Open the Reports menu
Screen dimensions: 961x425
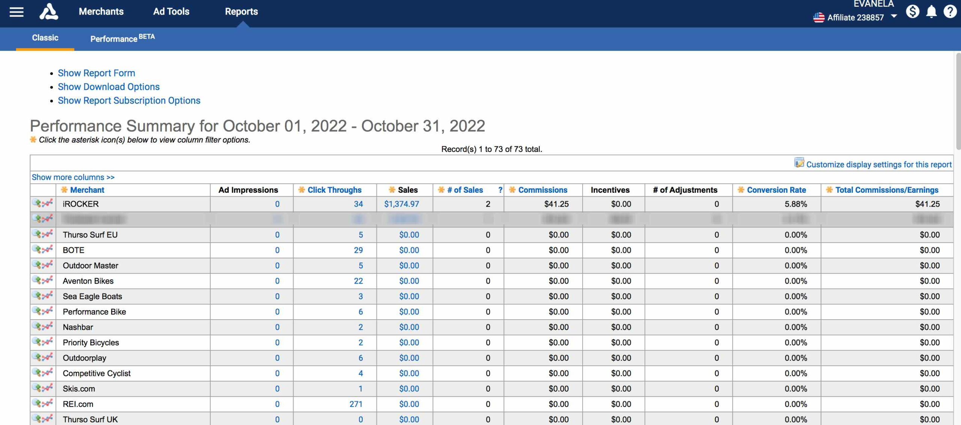(241, 12)
